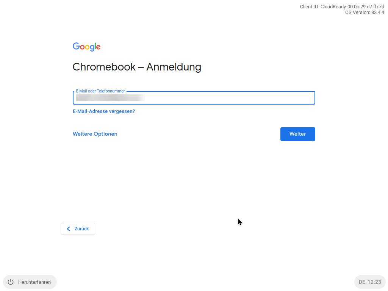
Task: Click the Chromebook Anmeldung heading
Action: tap(137, 67)
